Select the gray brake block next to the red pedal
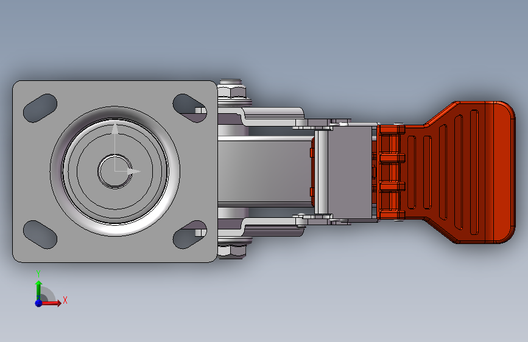This screenshot has width=528, height=342. coord(350,172)
